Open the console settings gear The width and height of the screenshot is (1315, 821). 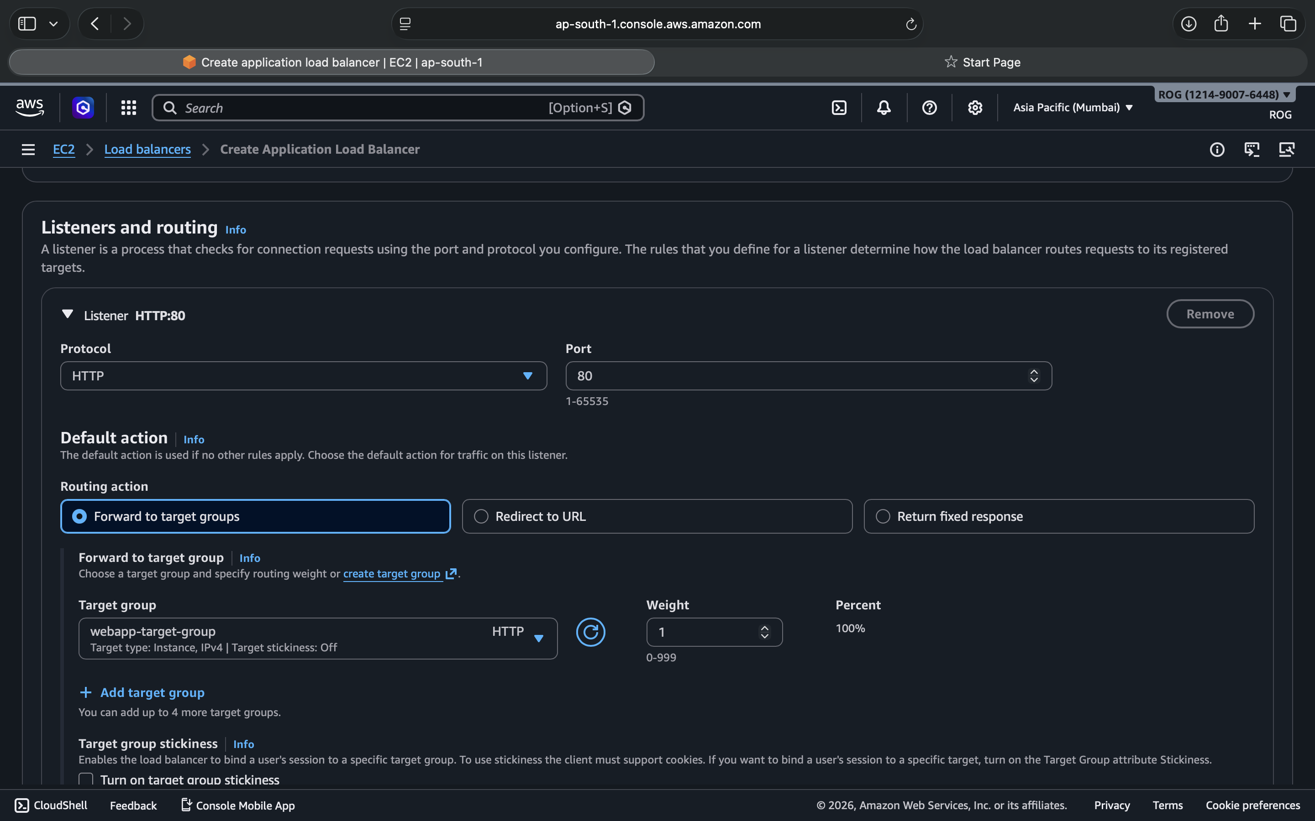pyautogui.click(x=975, y=108)
